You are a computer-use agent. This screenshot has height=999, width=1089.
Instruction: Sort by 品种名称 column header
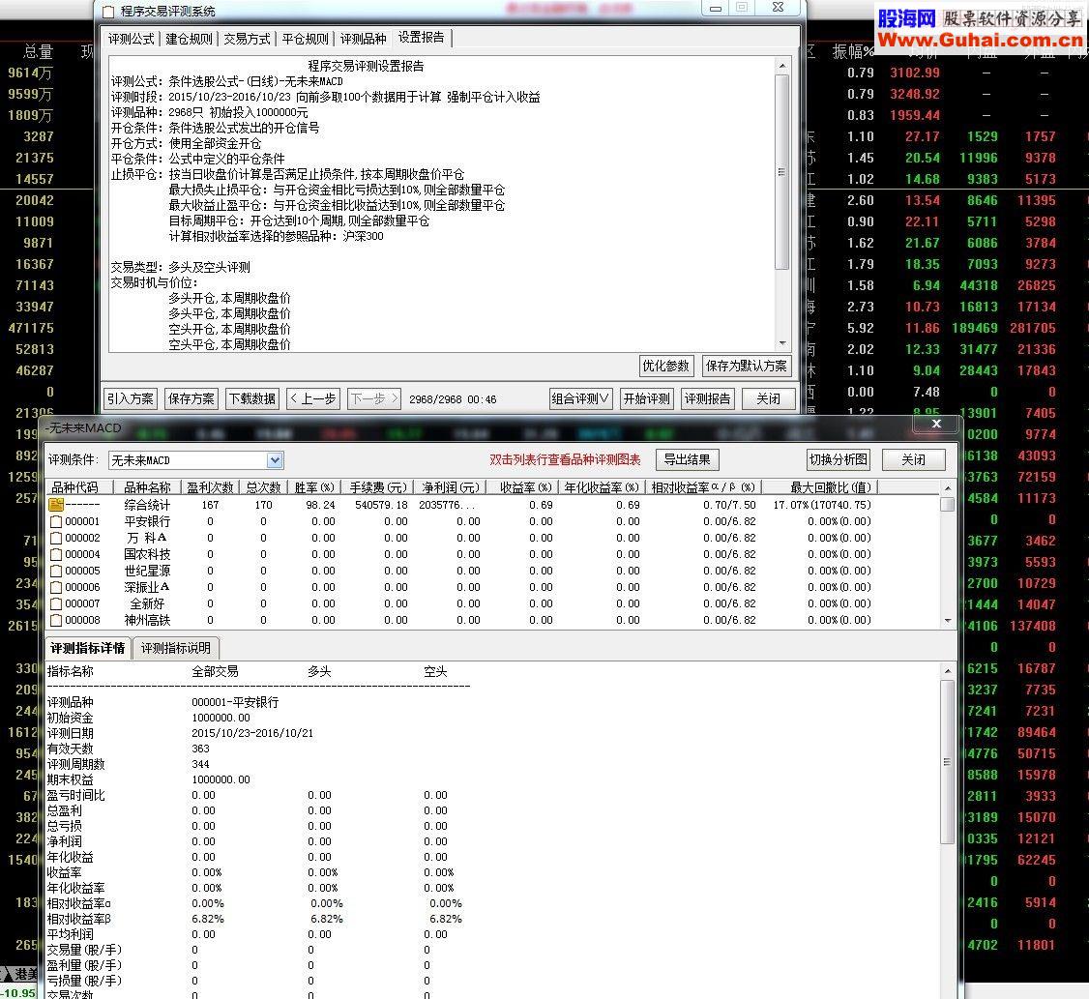pos(147,487)
